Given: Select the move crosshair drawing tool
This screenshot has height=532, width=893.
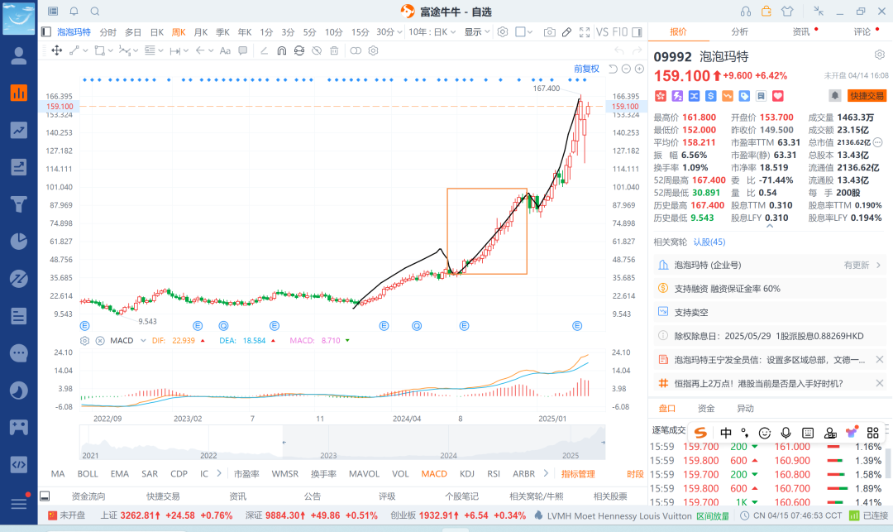Looking at the screenshot, I should pyautogui.click(x=57, y=50).
